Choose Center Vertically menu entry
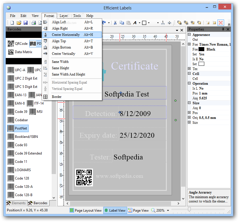Viewport: 239px width, 222px height. (x=72, y=54)
